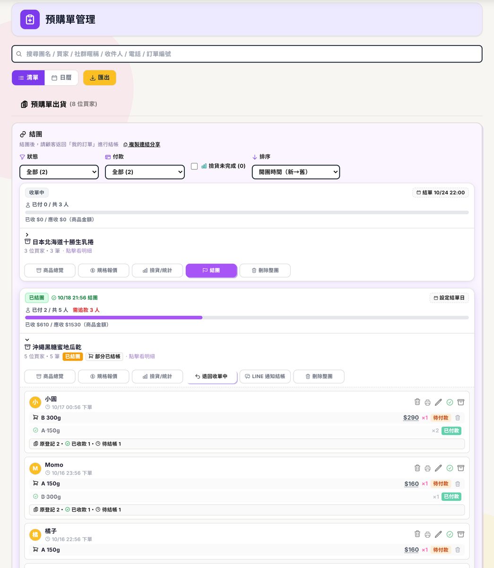Open 撿貨/統計 for 沖繩黑糖蜜地瓜乾
The height and width of the screenshot is (568, 494).
coord(157,376)
